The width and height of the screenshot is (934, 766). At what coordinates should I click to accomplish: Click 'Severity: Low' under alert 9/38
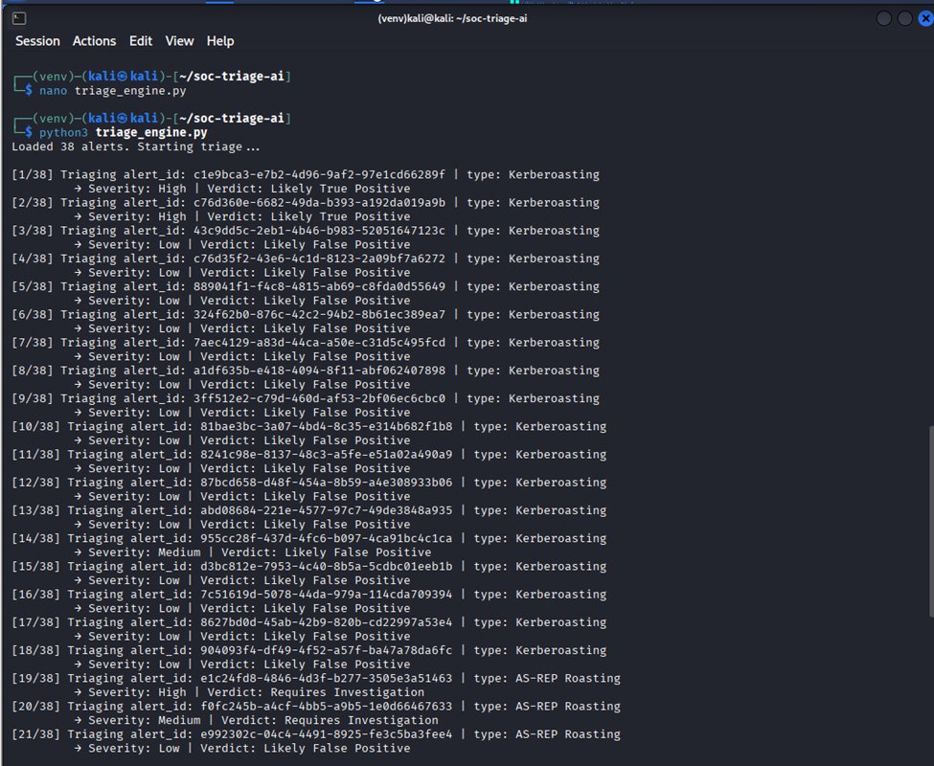[x=134, y=412]
